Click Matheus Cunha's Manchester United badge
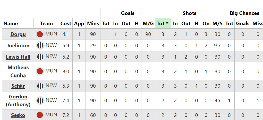The width and height of the screenshot is (263, 120). pyautogui.click(x=40, y=71)
